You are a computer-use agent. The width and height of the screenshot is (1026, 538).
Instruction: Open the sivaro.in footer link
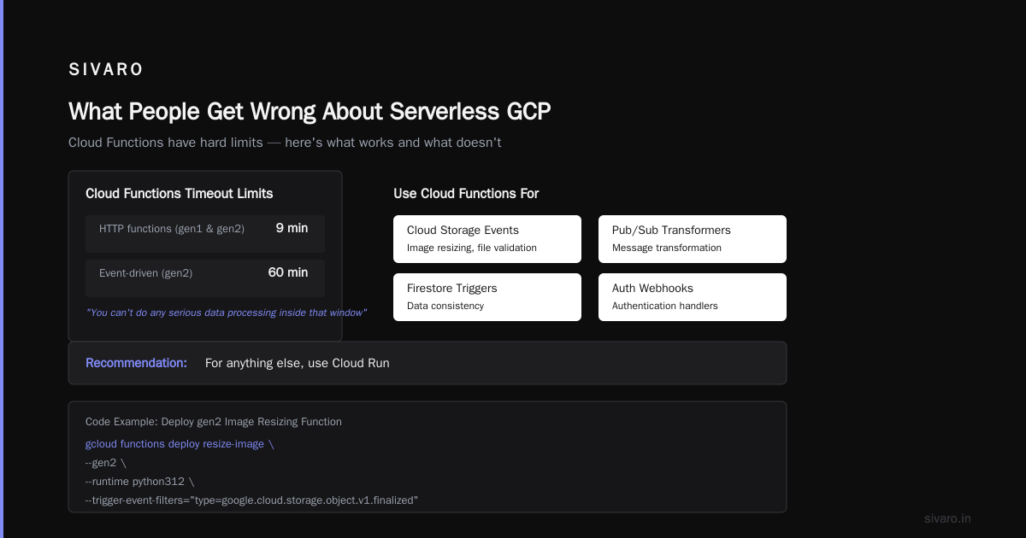tap(947, 518)
